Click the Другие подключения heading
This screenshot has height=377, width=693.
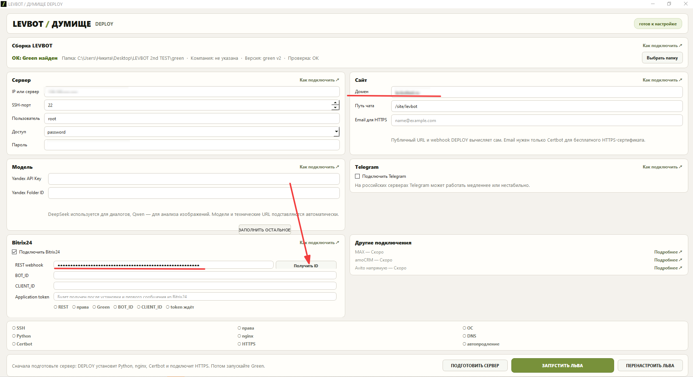coord(383,243)
